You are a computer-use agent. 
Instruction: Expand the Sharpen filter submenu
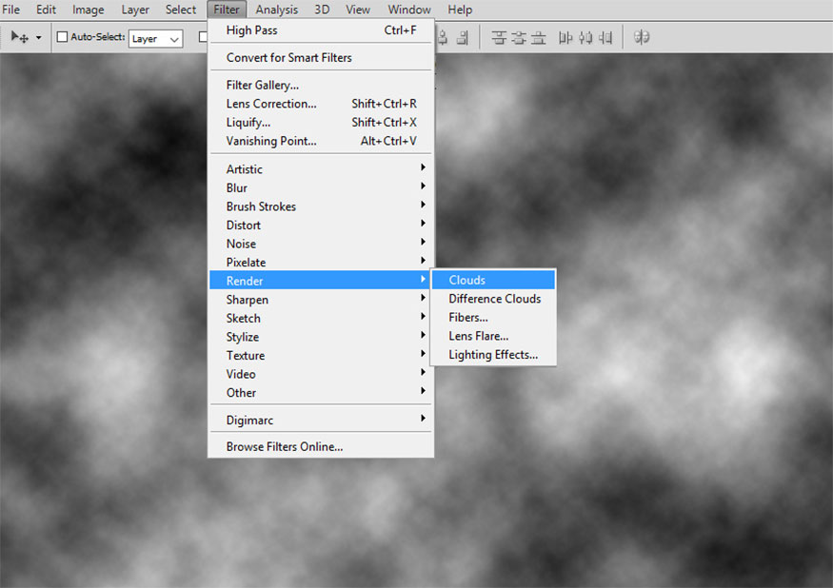point(321,299)
